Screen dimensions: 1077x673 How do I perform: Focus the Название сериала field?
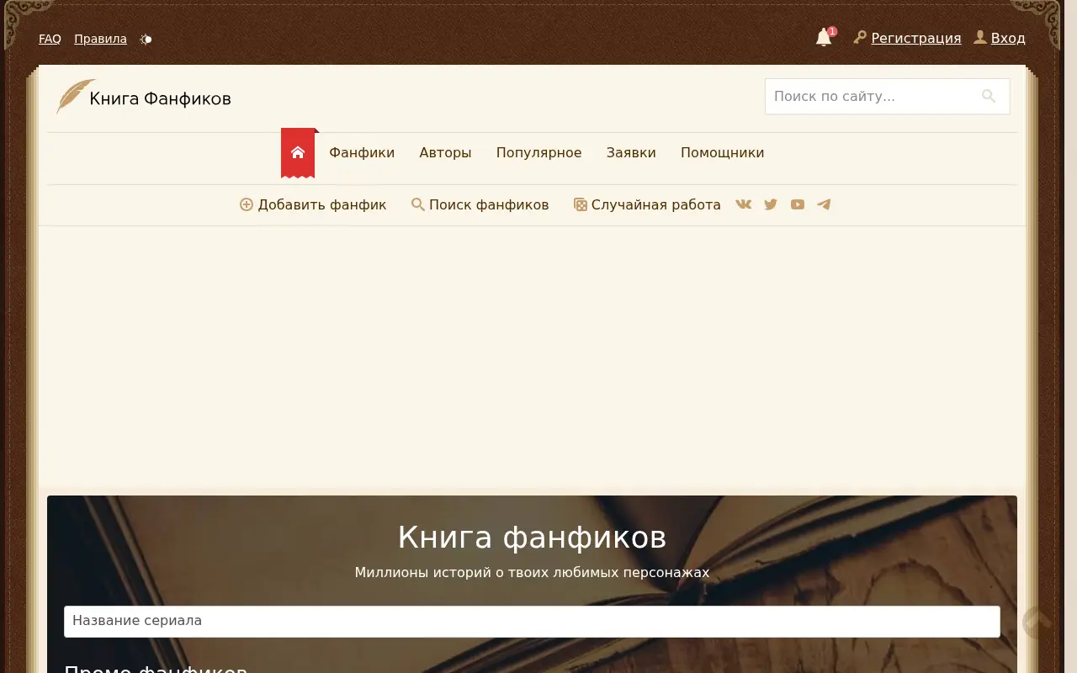[532, 622]
